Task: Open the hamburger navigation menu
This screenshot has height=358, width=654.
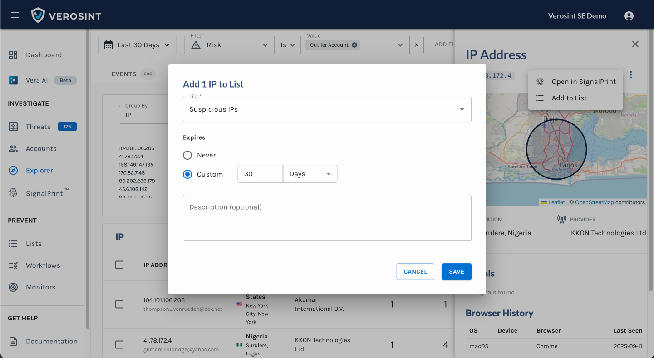Action: (15, 15)
